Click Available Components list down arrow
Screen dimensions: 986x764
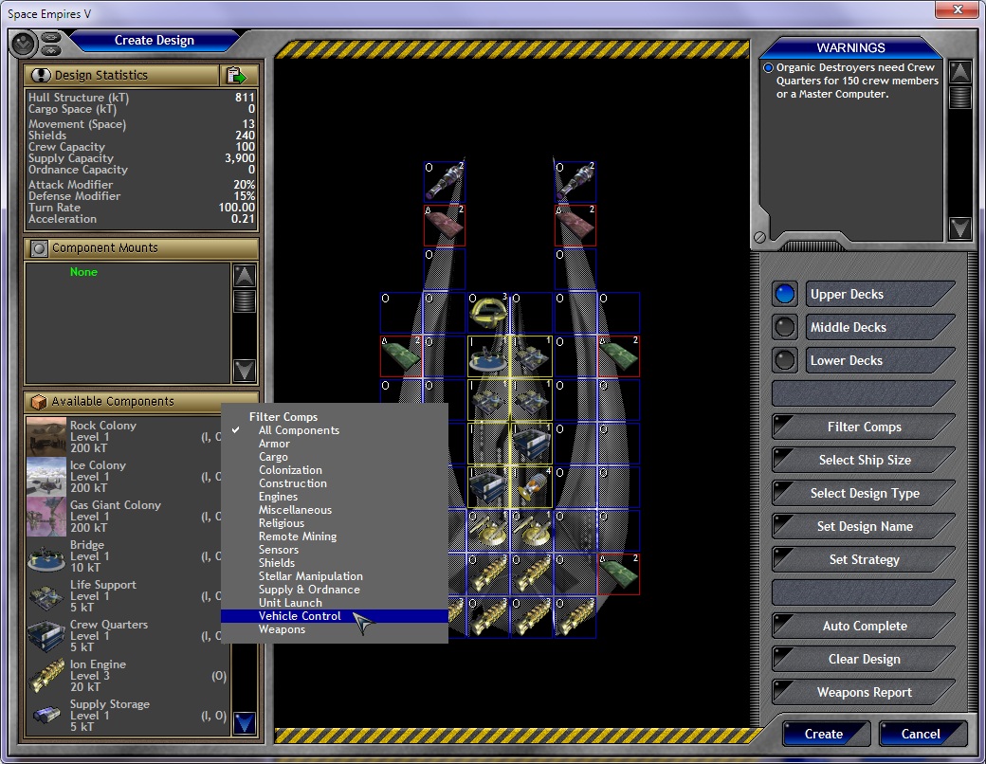point(245,723)
